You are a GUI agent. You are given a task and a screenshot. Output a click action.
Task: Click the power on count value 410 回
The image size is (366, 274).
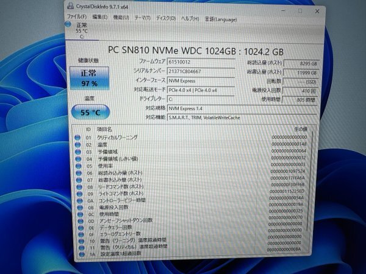(300, 91)
